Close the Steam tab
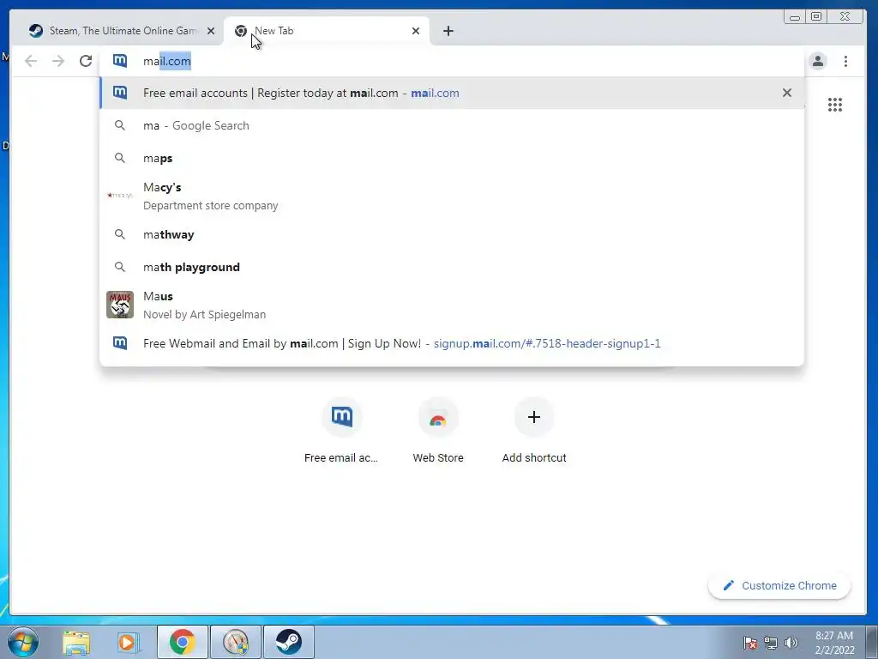Viewport: 878px width, 659px height. (211, 31)
